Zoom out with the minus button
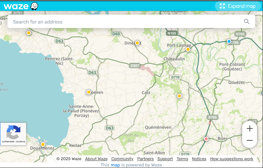The width and height of the screenshot is (263, 168). click(250, 141)
